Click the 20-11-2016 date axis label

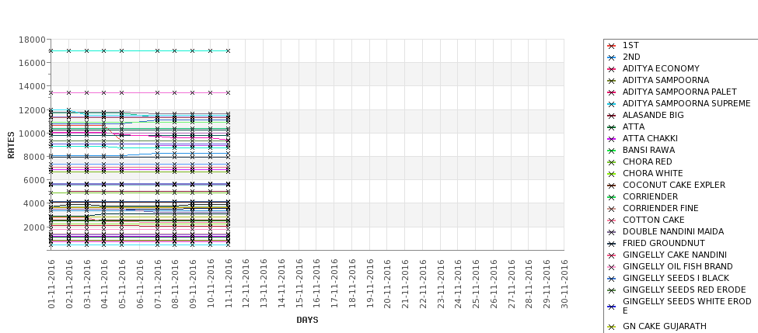coord(388,283)
